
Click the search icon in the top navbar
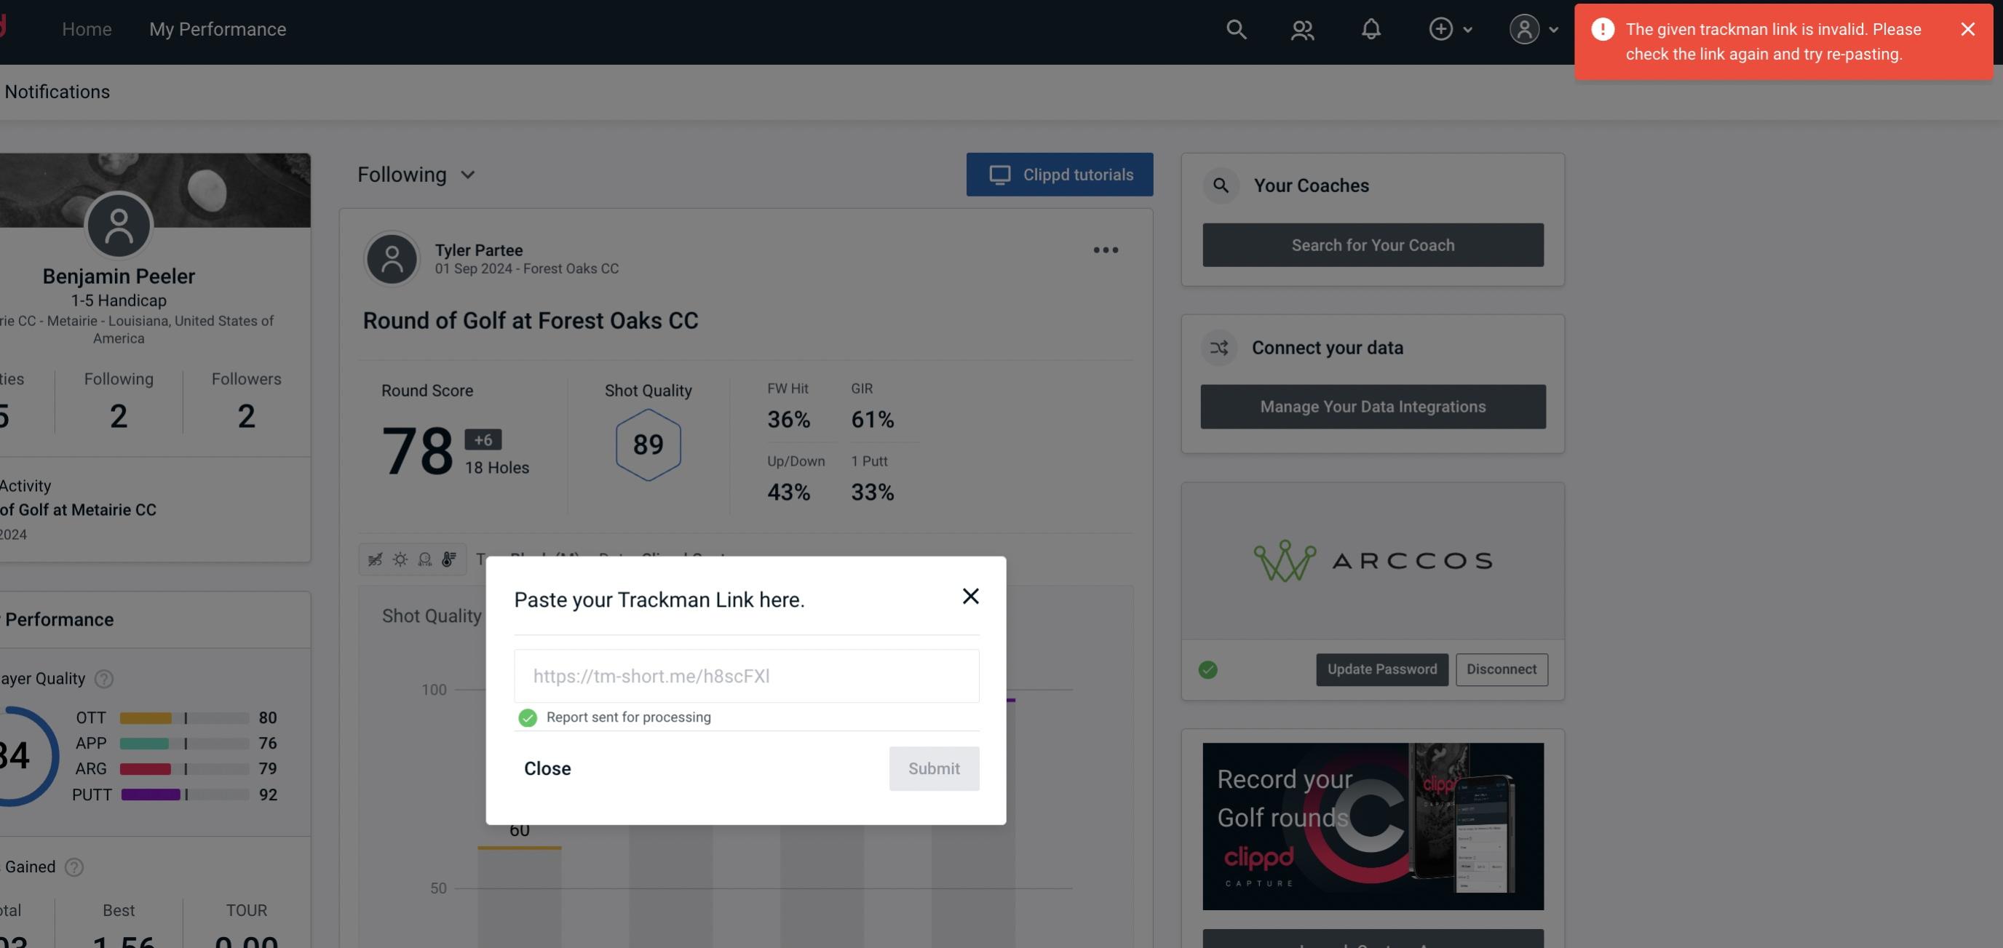tap(1234, 28)
